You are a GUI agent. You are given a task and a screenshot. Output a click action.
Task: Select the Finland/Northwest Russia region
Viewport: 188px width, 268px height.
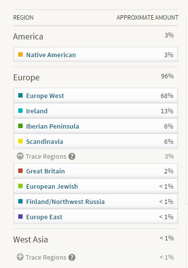click(x=65, y=201)
